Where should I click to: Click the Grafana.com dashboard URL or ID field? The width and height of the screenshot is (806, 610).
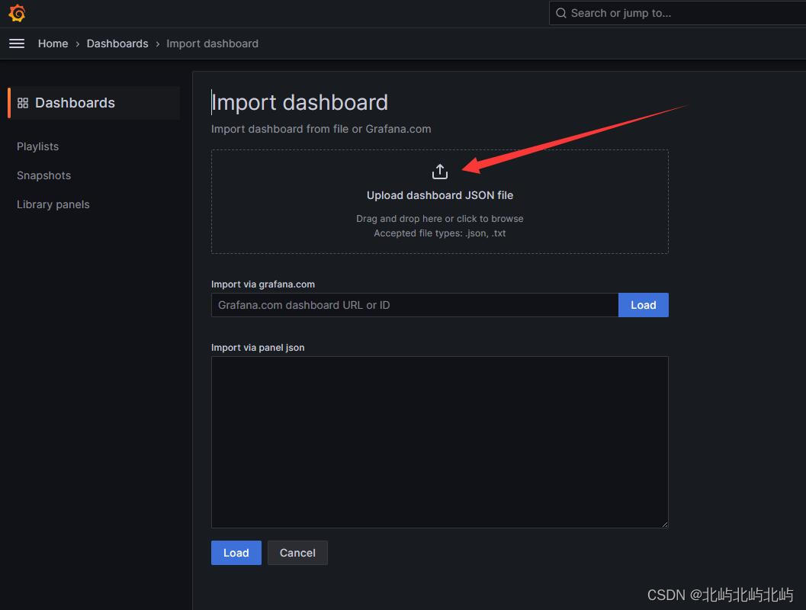[x=415, y=305]
